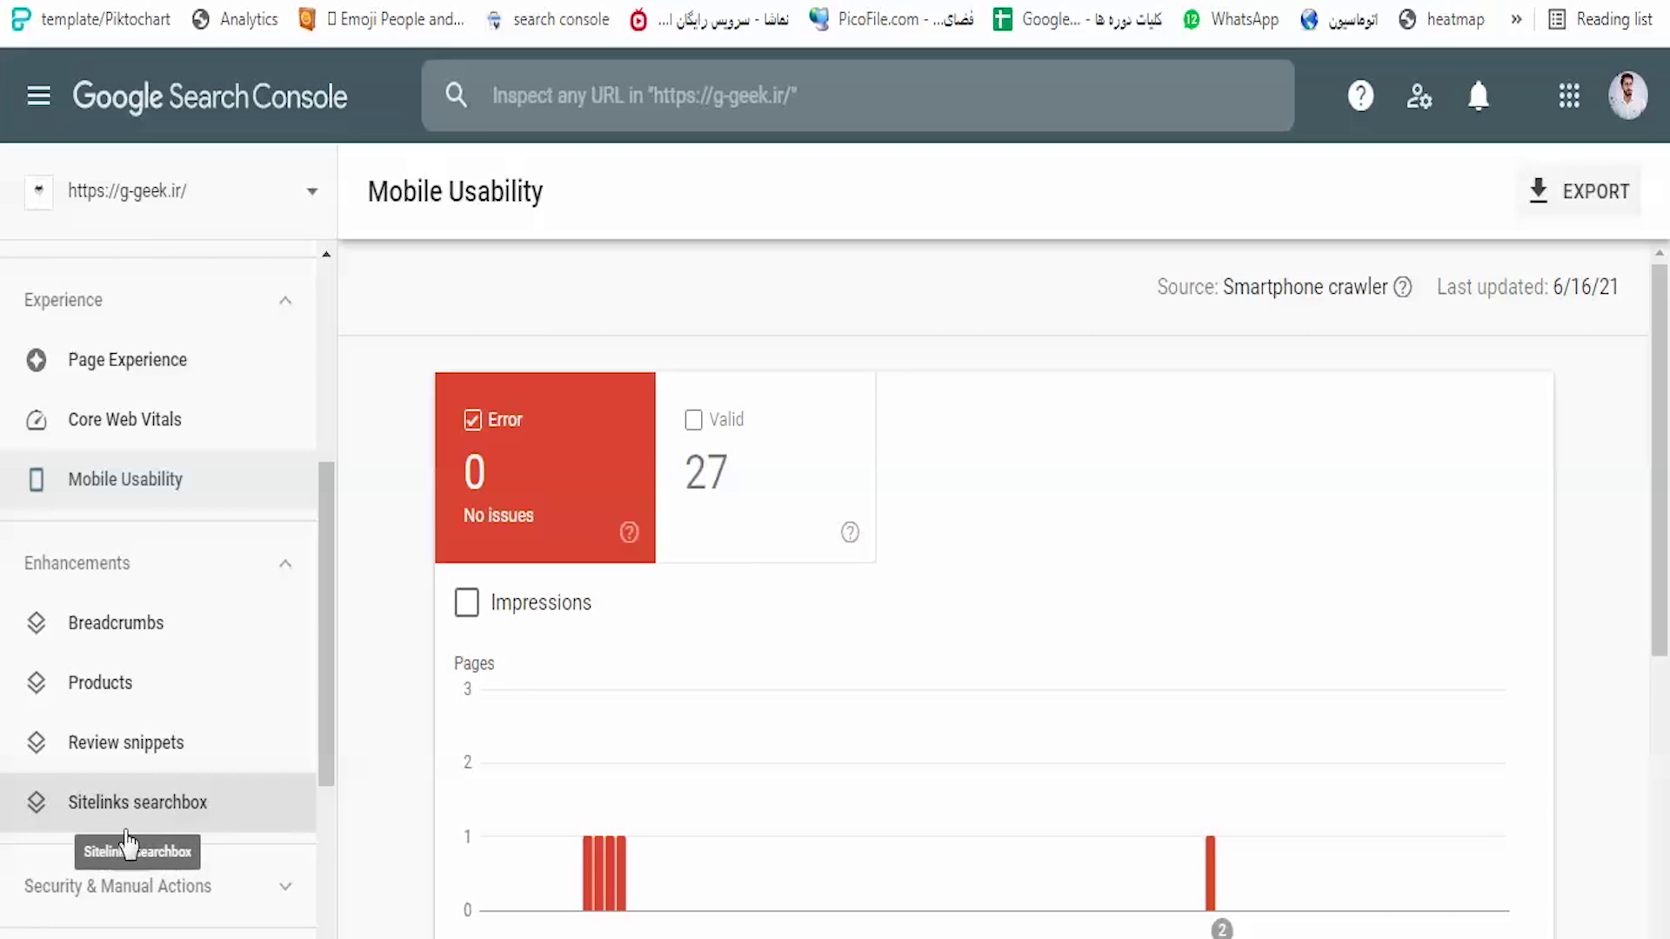
Task: Uncheck the Error checkbox
Action: (x=473, y=420)
